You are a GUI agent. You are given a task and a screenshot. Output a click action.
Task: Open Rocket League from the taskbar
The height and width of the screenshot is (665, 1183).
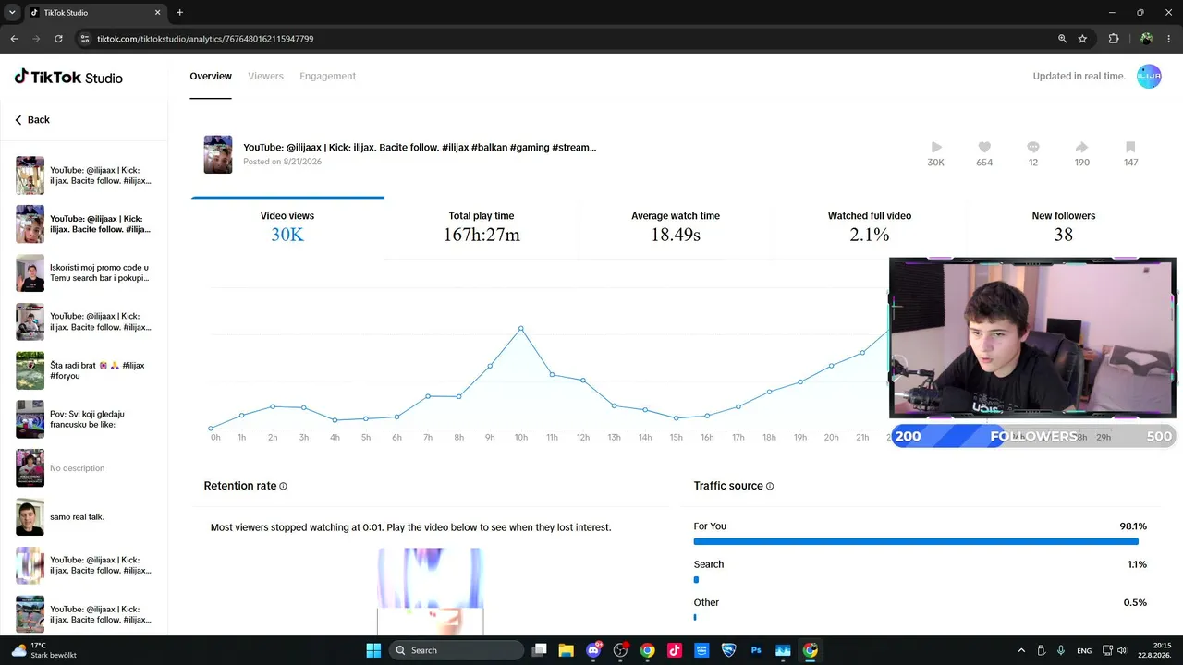728,650
